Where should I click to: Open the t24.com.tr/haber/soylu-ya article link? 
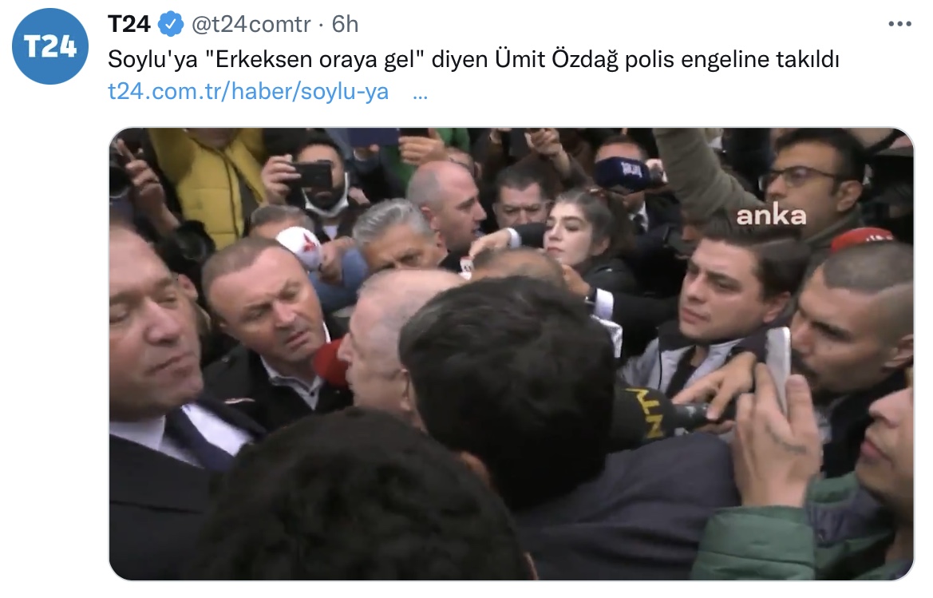coord(248,92)
